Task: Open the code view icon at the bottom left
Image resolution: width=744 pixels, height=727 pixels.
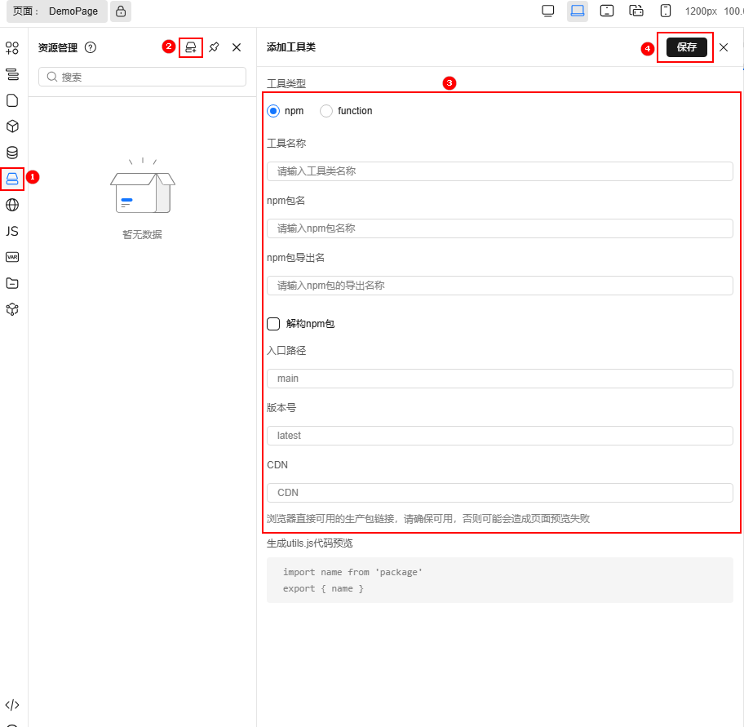Action: [12, 705]
